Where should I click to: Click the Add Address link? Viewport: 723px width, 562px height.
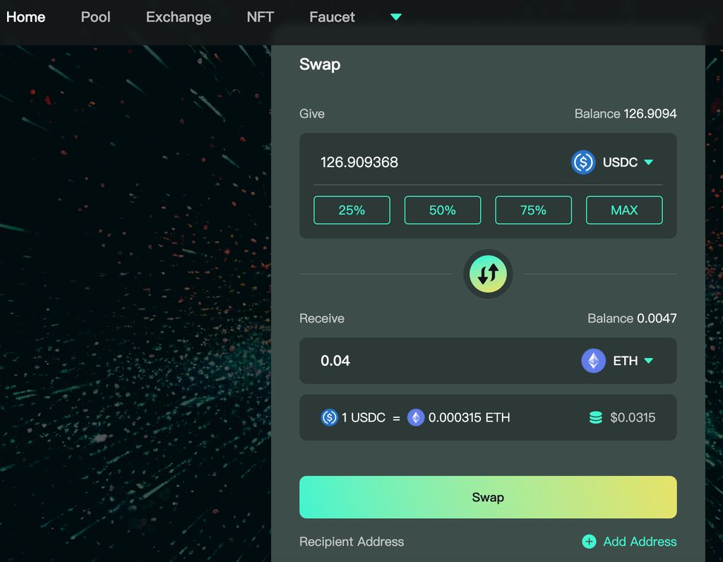(x=640, y=542)
